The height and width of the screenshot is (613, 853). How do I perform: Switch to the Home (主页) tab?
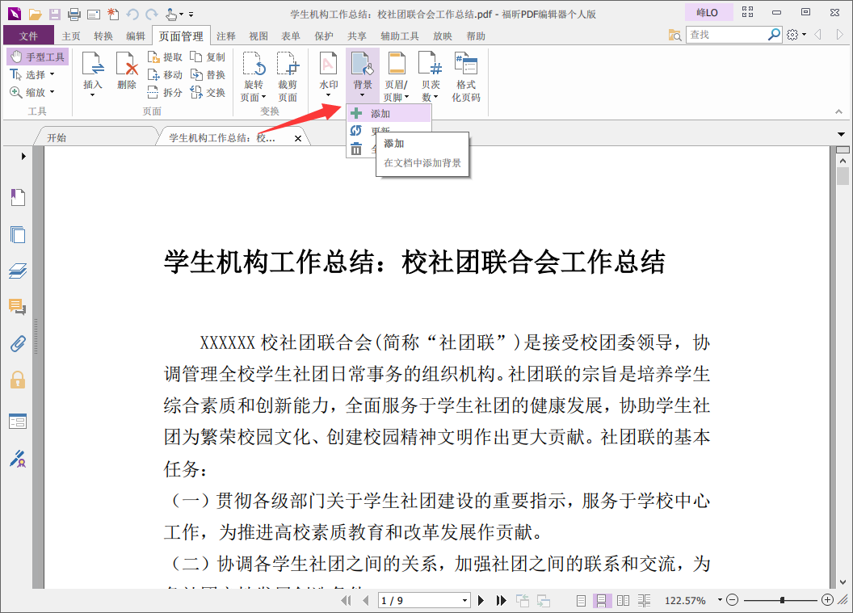tap(71, 36)
